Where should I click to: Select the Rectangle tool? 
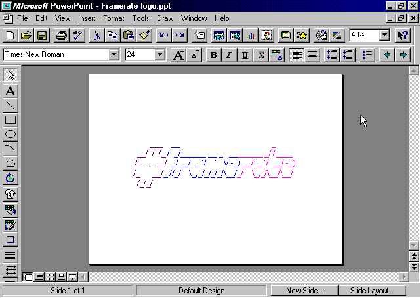pyautogui.click(x=10, y=119)
